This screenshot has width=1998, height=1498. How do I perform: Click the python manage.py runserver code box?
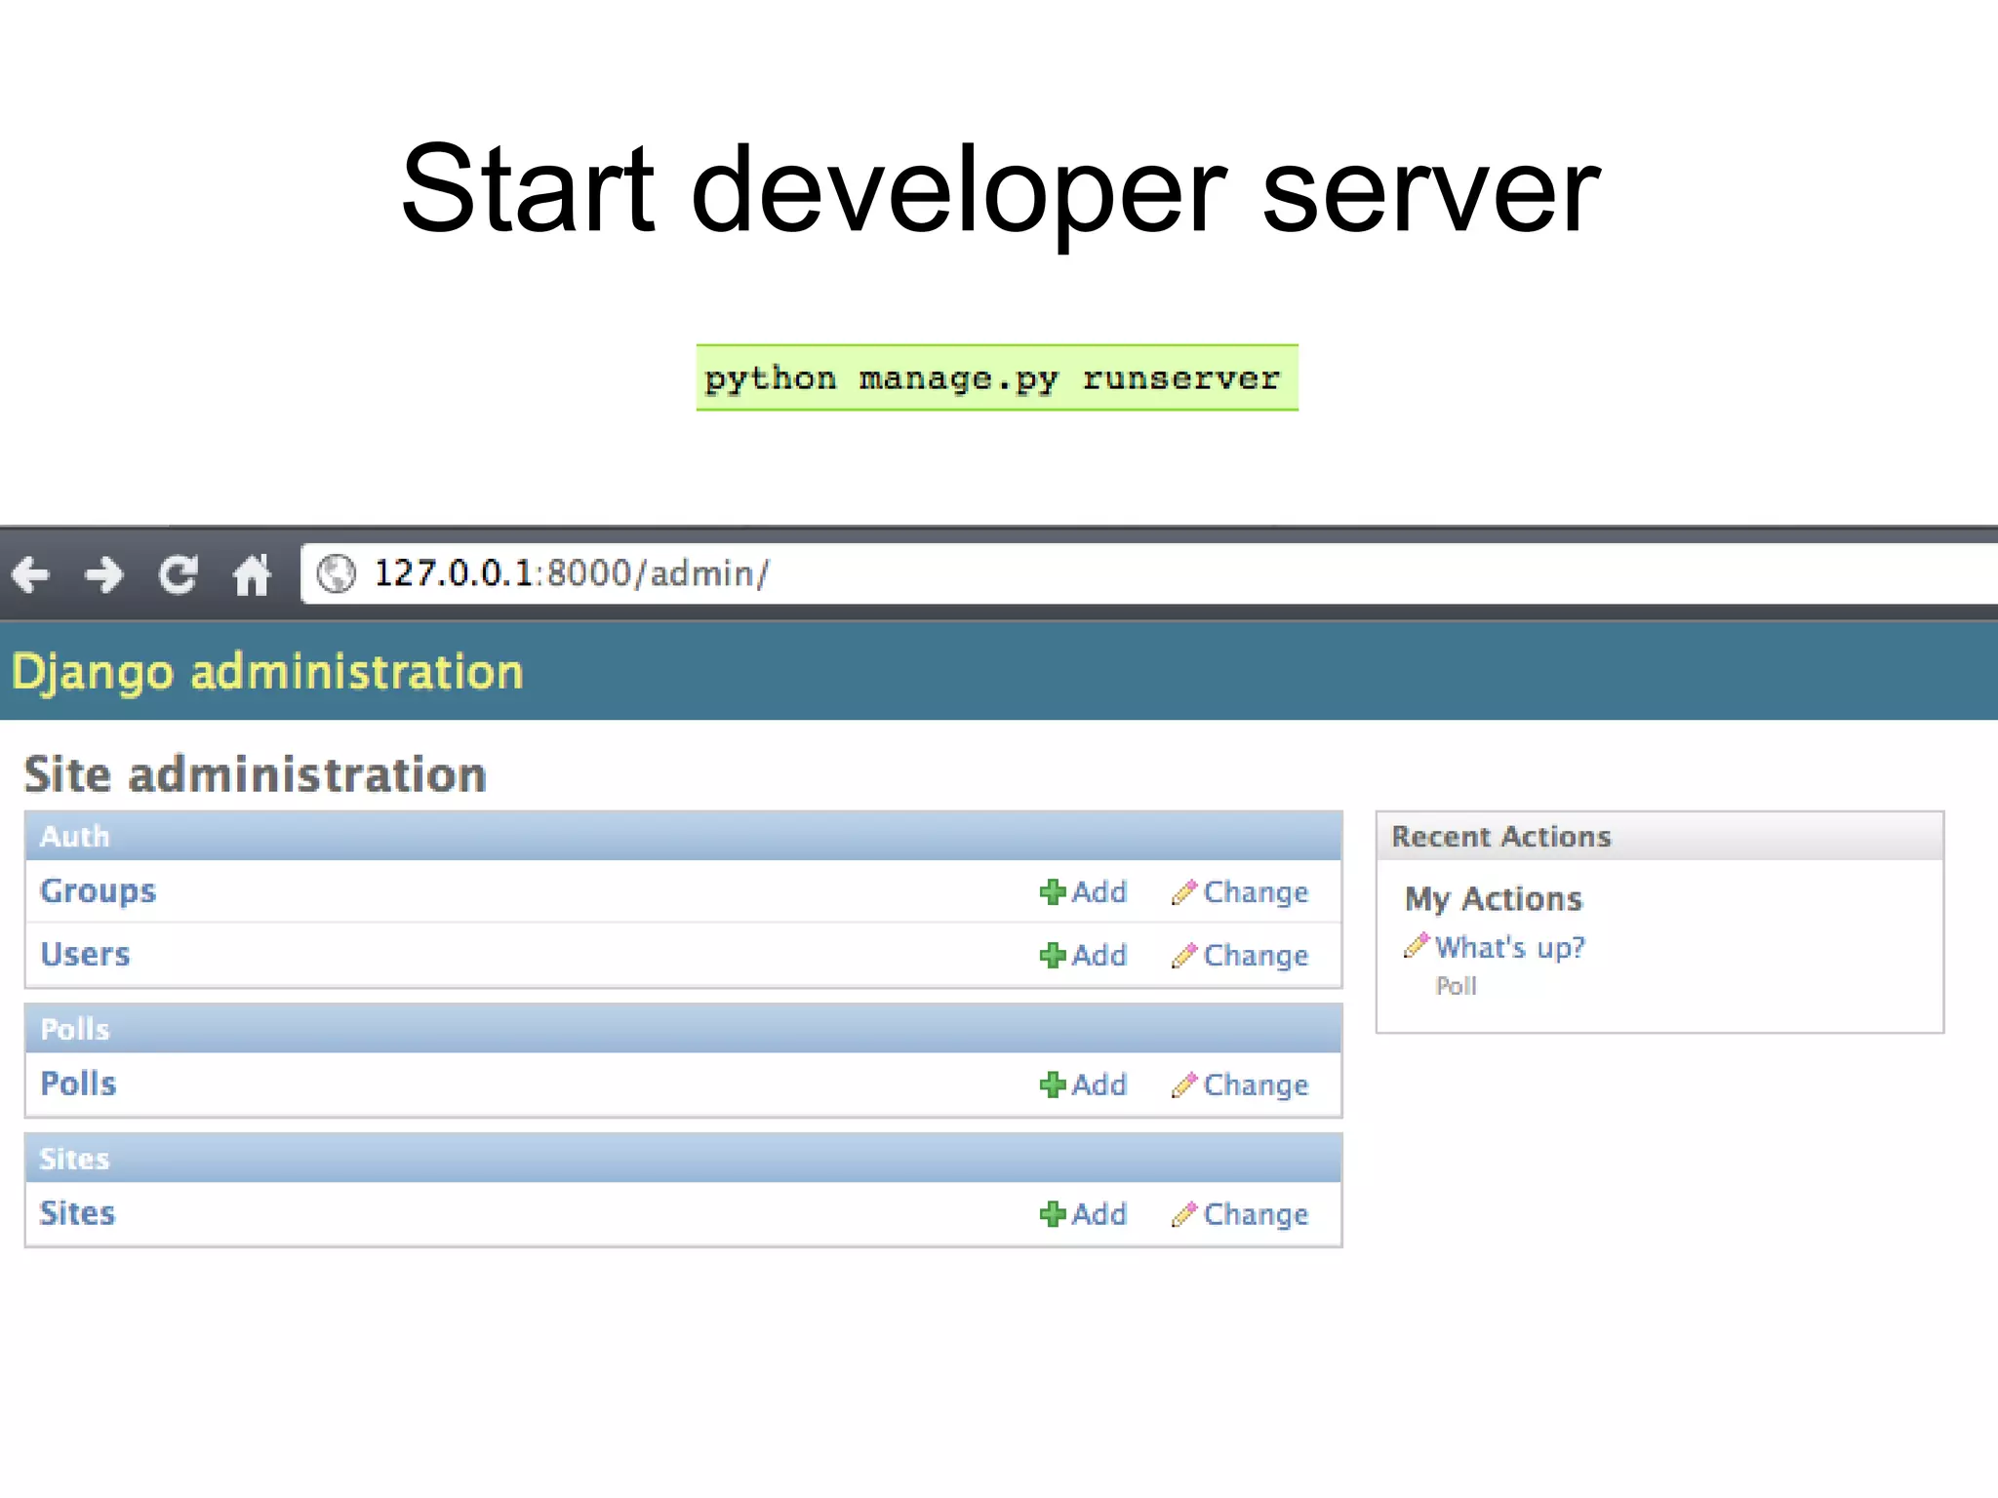pos(997,377)
